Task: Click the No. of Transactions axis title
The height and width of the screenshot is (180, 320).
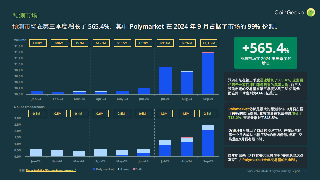Action: [29, 107]
